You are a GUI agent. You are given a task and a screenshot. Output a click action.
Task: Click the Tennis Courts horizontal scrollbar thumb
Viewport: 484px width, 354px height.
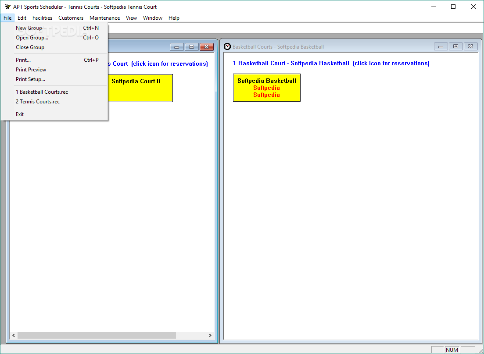(97, 335)
